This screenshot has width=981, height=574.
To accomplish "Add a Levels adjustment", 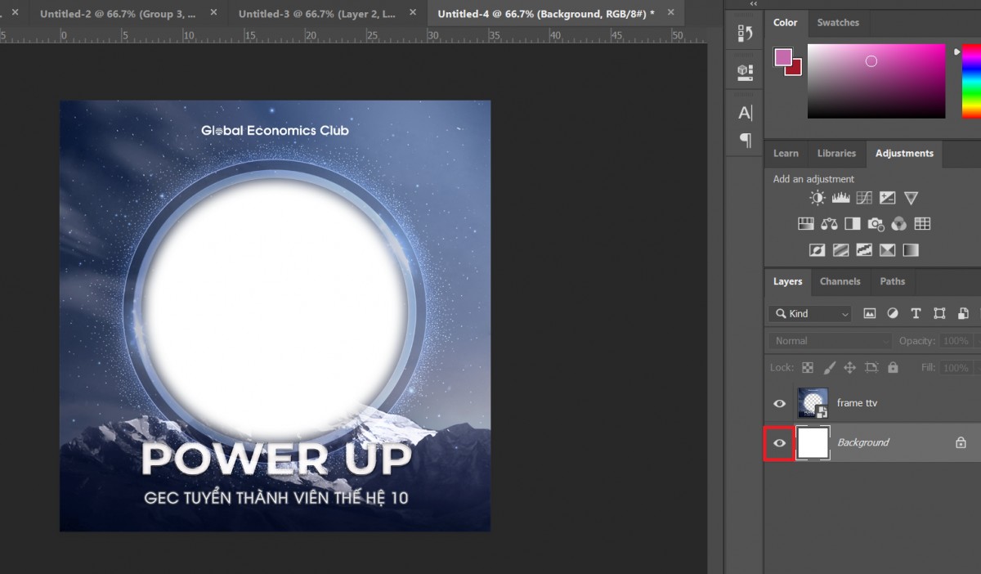I will [x=840, y=198].
